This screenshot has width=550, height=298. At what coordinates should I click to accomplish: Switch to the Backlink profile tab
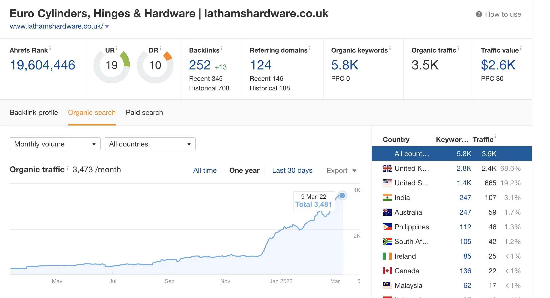(x=34, y=113)
